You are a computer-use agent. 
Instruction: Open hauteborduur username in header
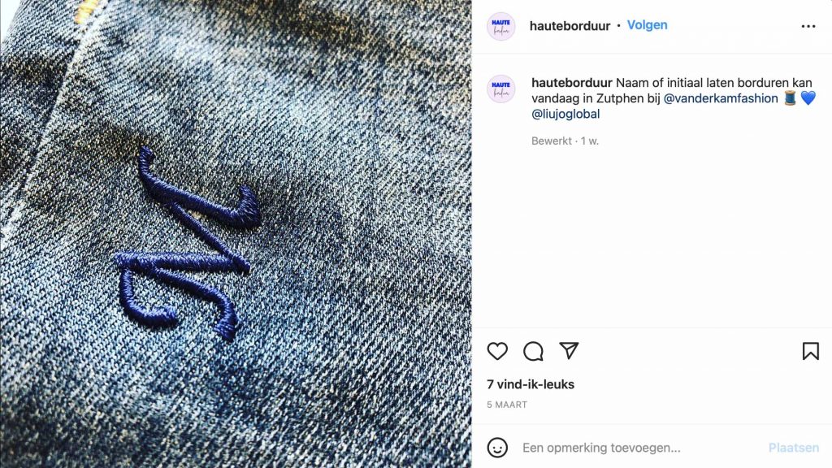(x=570, y=26)
